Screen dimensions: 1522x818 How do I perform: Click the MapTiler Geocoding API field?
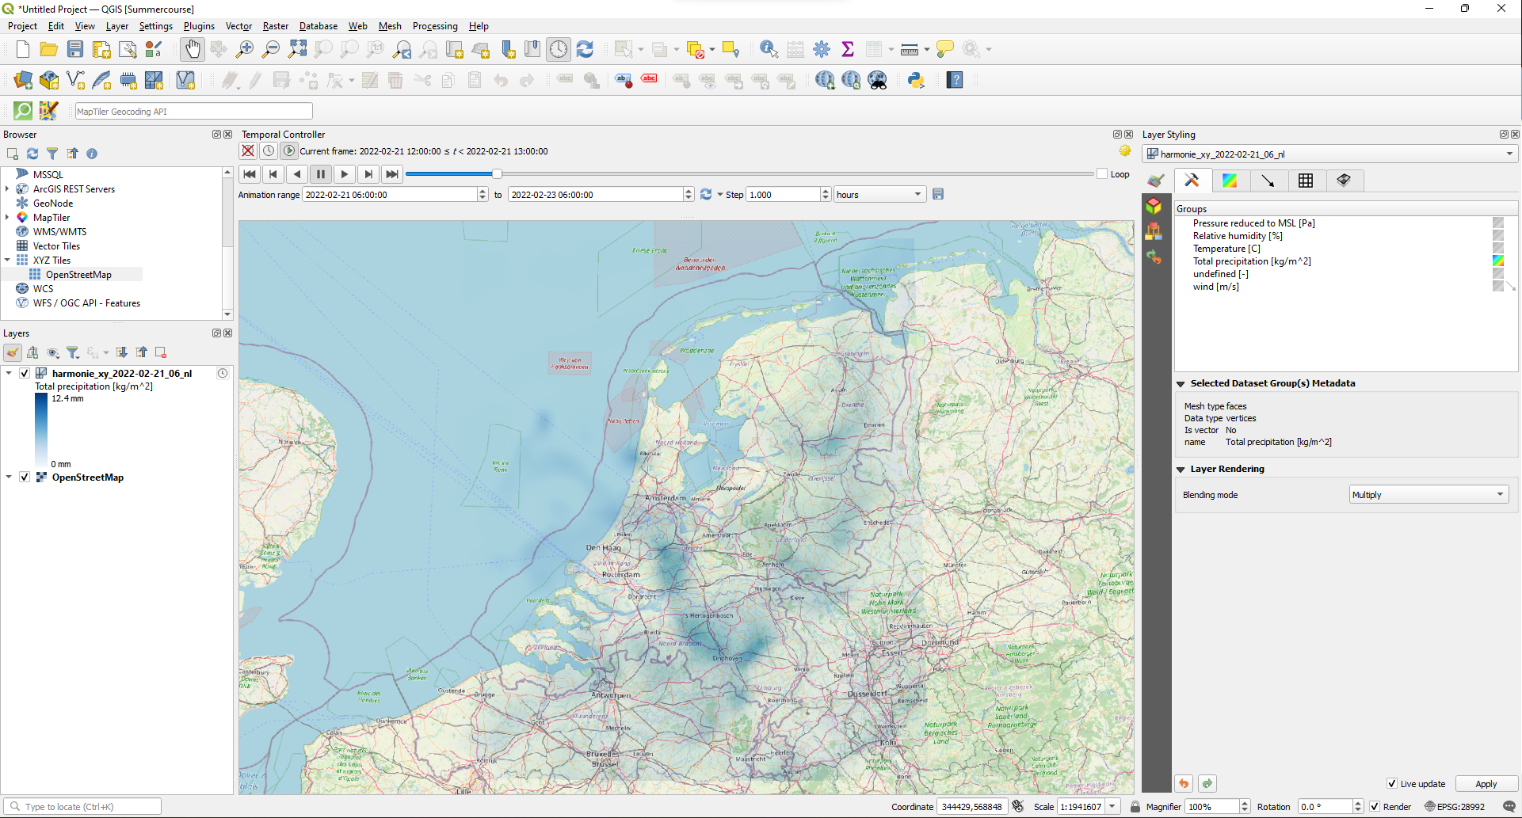[193, 112]
